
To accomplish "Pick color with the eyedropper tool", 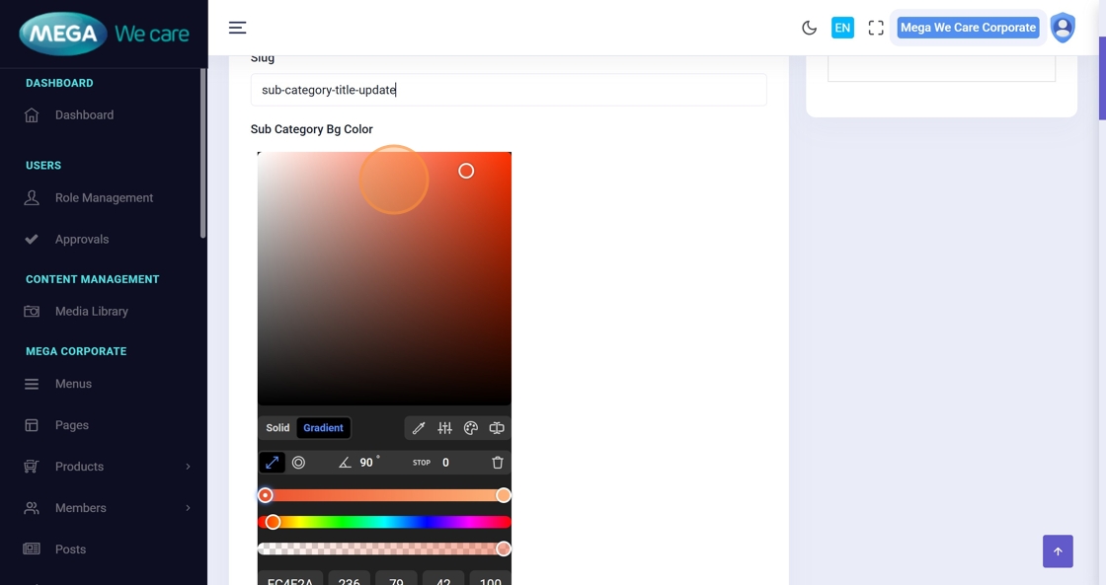I will 419,428.
